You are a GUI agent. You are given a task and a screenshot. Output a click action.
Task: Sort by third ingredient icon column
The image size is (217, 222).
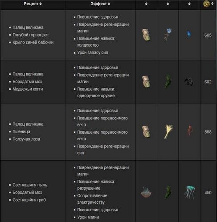click(189, 4)
